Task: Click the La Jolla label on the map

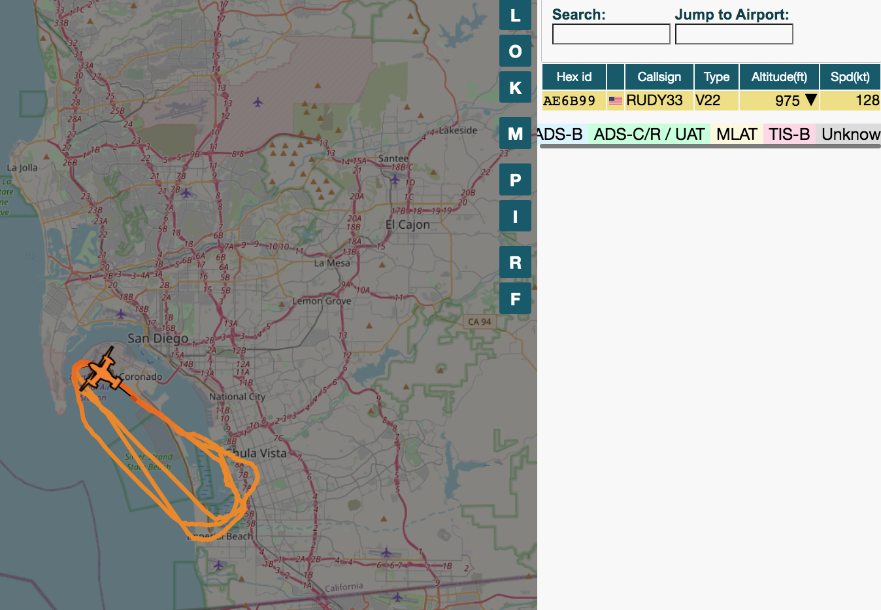Action: pyautogui.click(x=22, y=167)
